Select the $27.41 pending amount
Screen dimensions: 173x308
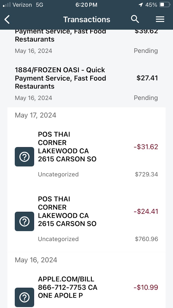pos(147,78)
